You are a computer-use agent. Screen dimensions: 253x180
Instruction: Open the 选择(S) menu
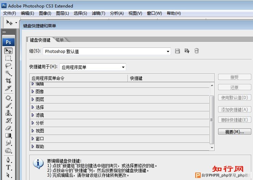point(80,13)
